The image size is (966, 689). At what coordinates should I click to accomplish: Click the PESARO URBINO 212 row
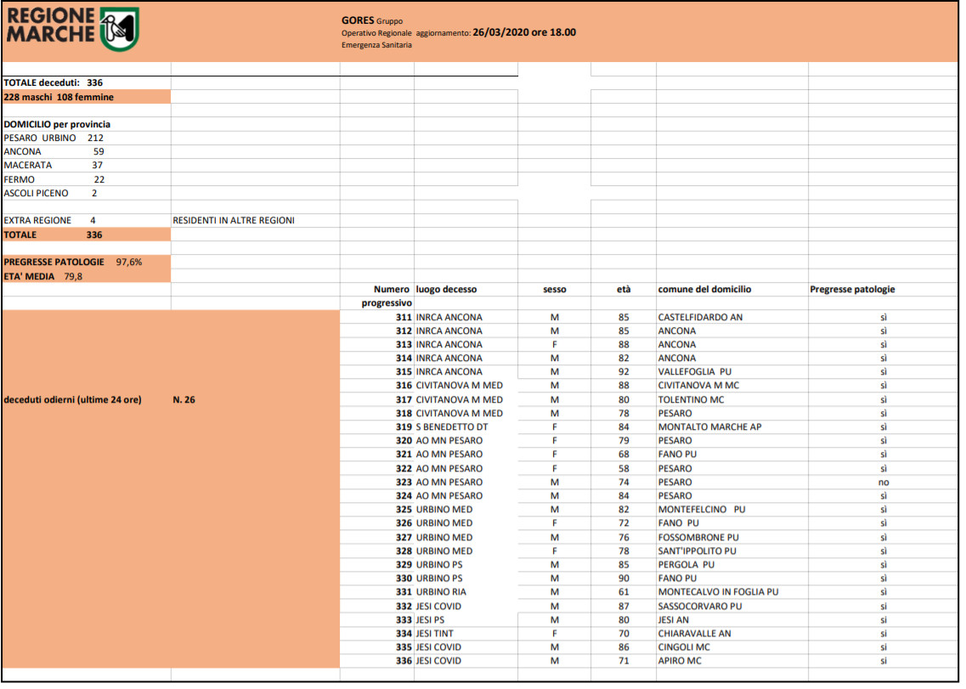point(54,138)
